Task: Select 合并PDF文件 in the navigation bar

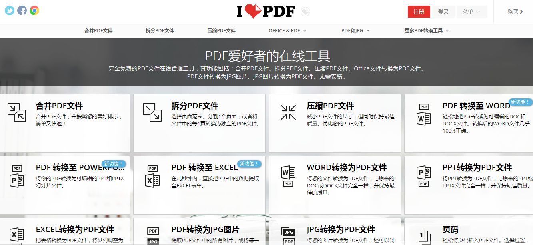Action: point(98,30)
